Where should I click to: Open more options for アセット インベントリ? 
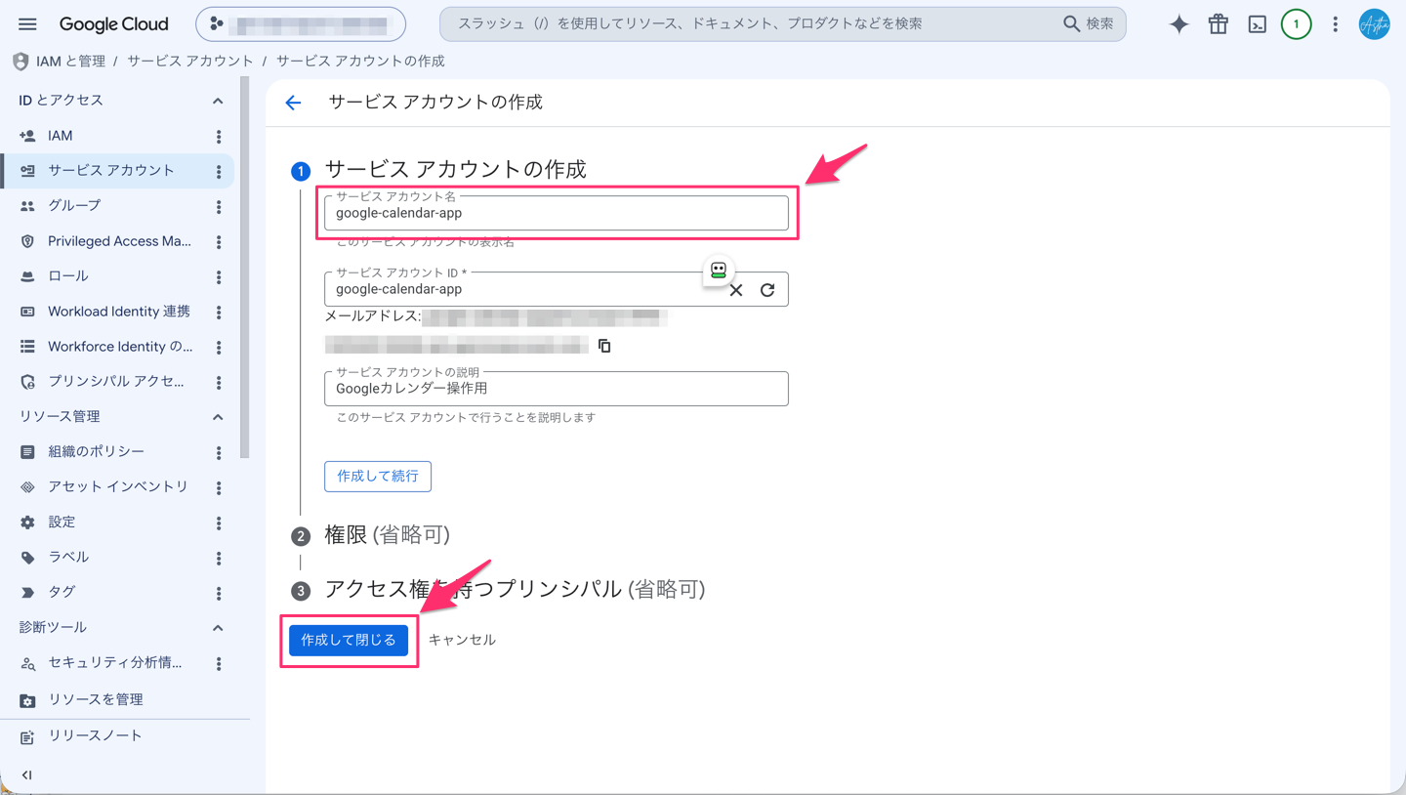click(219, 488)
